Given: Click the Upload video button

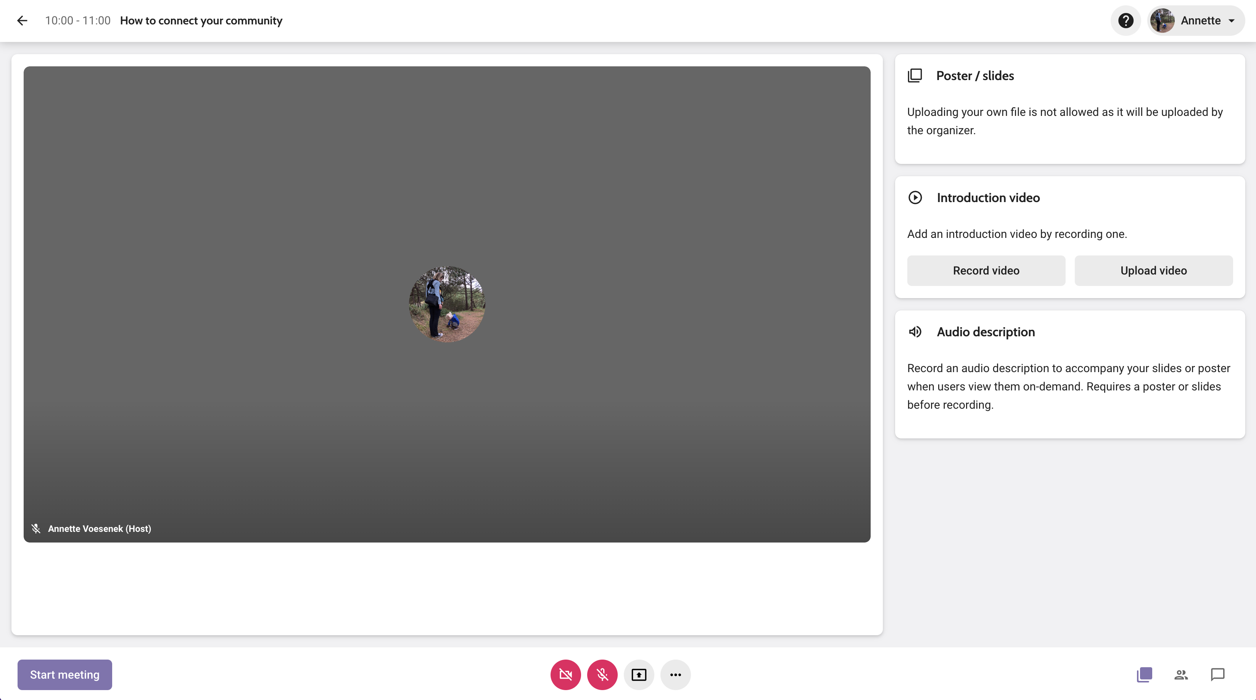Looking at the screenshot, I should (1154, 270).
